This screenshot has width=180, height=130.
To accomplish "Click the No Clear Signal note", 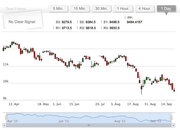I will pos(22,20).
